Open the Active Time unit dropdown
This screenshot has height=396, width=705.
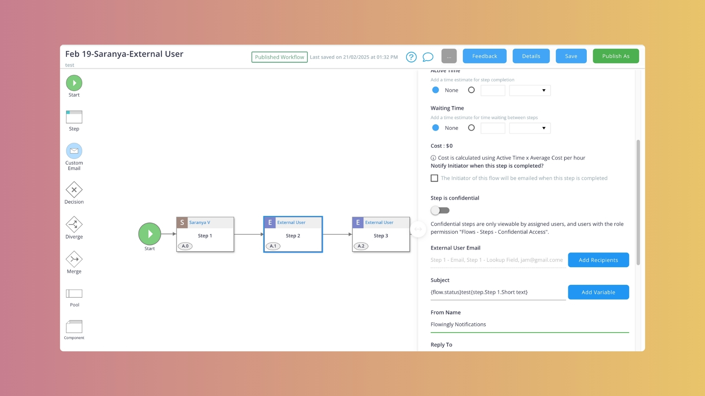click(x=529, y=90)
